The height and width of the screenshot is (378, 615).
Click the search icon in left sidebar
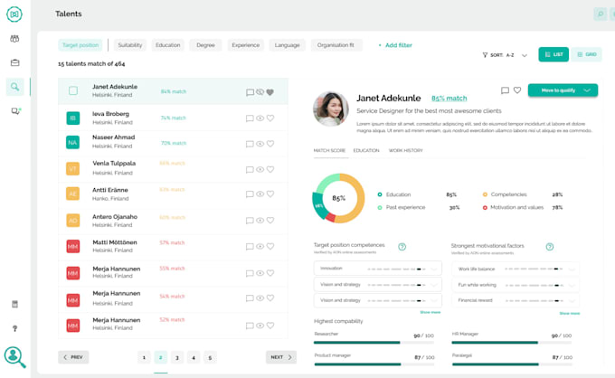(14, 87)
